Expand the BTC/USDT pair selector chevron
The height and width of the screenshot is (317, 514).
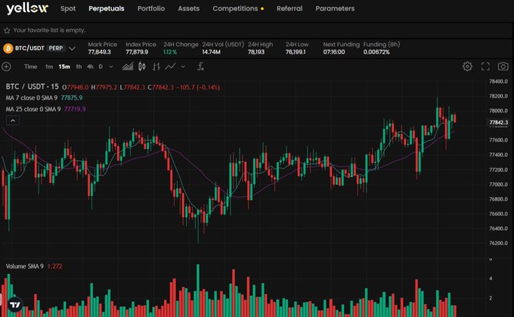click(x=72, y=48)
